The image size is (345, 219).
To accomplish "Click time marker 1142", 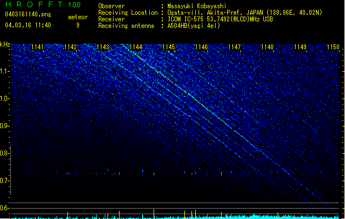I will (x=70, y=47).
